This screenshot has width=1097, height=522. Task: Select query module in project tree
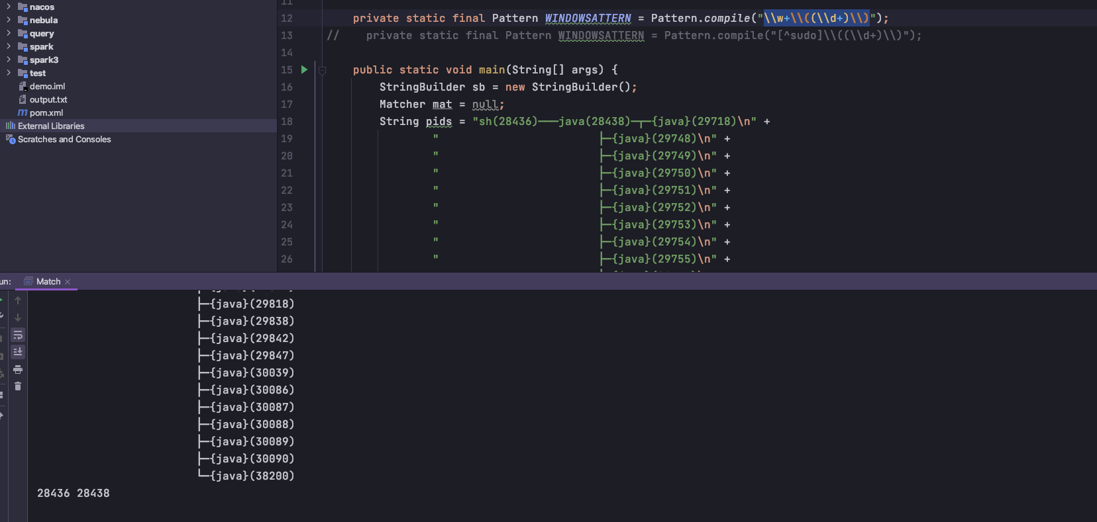[41, 34]
